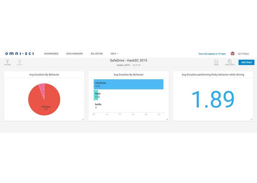Click the bar chart's Avg Duration By Behavior title
Screen dimensions: 257x183
click(x=129, y=75)
